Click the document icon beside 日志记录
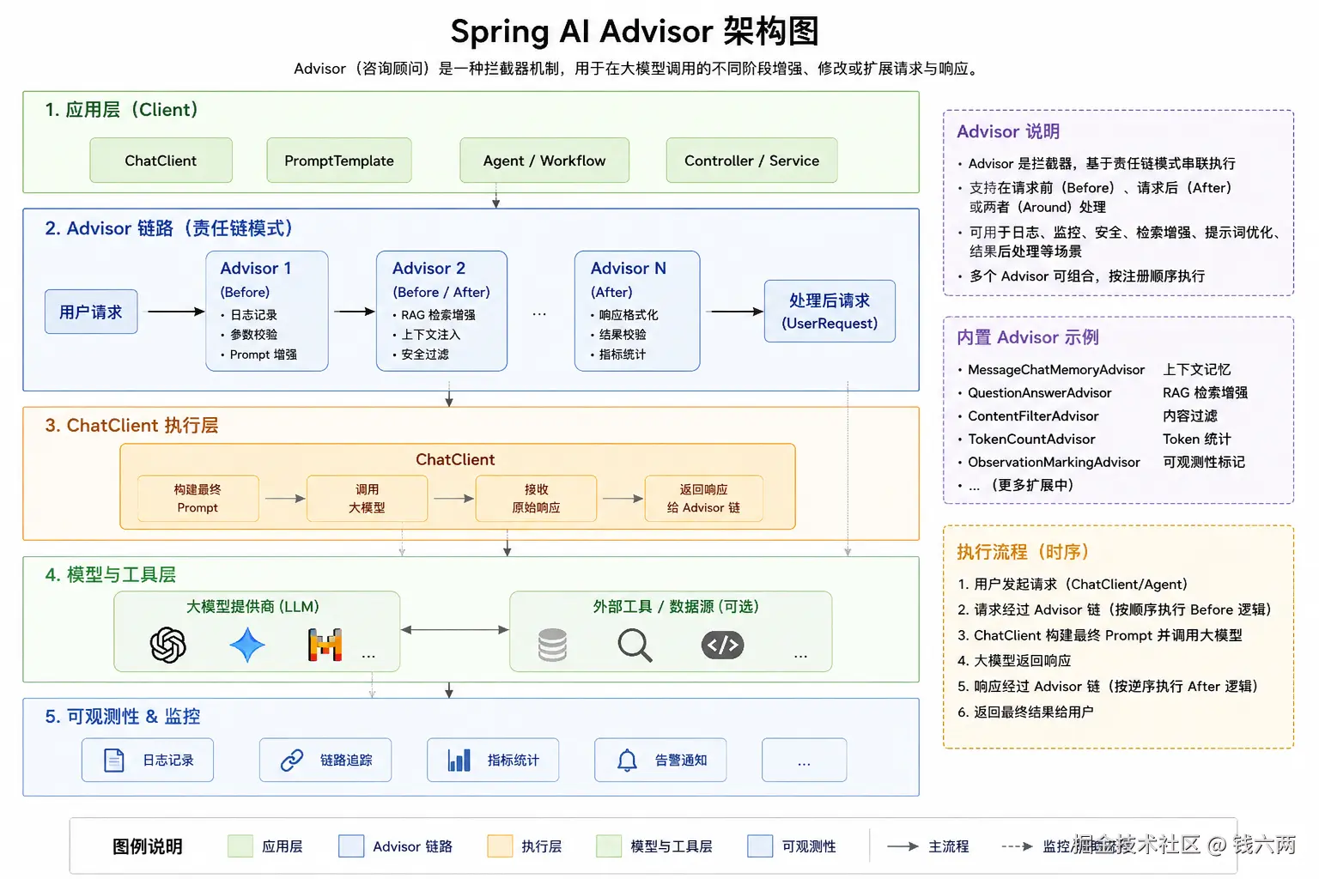Image resolution: width=1319 pixels, height=879 pixels. [x=114, y=761]
